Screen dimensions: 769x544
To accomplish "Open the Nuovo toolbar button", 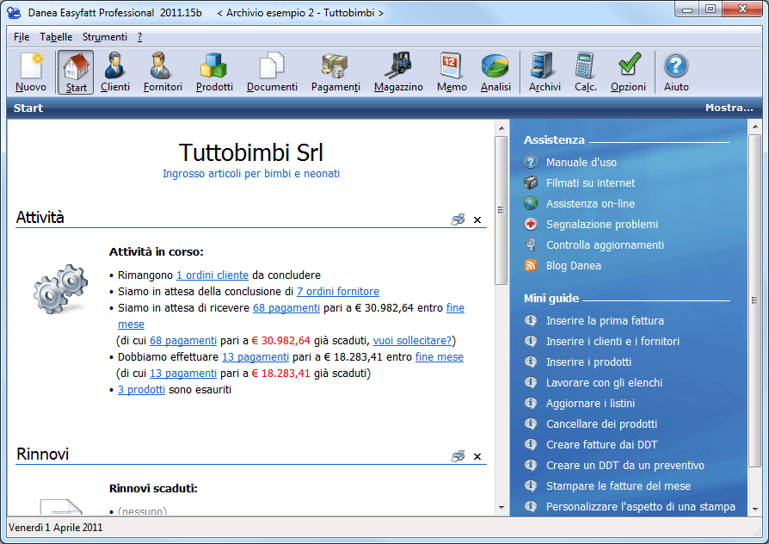I will 31,72.
